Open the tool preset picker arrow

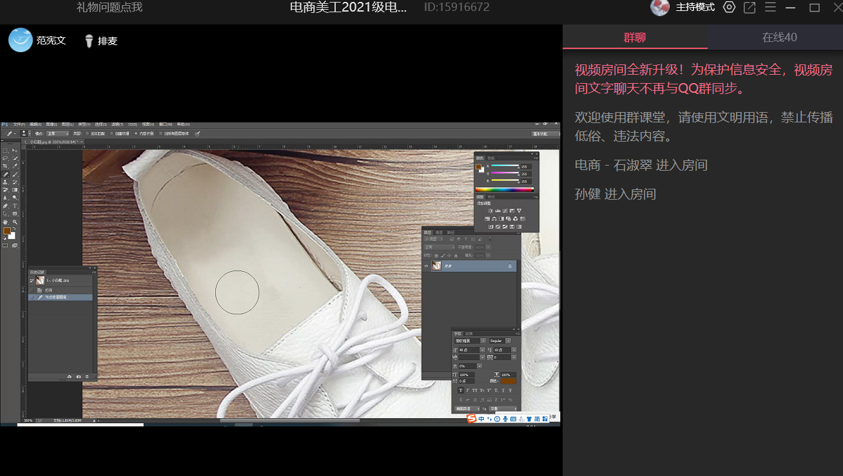pos(15,134)
